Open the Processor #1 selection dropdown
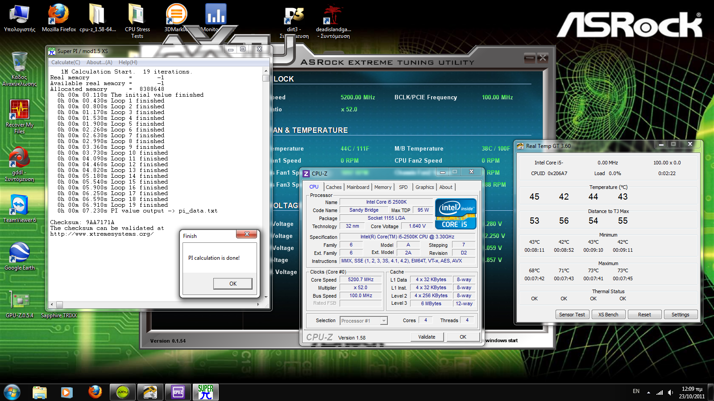Screen dimensions: 714x401 pos(364,321)
